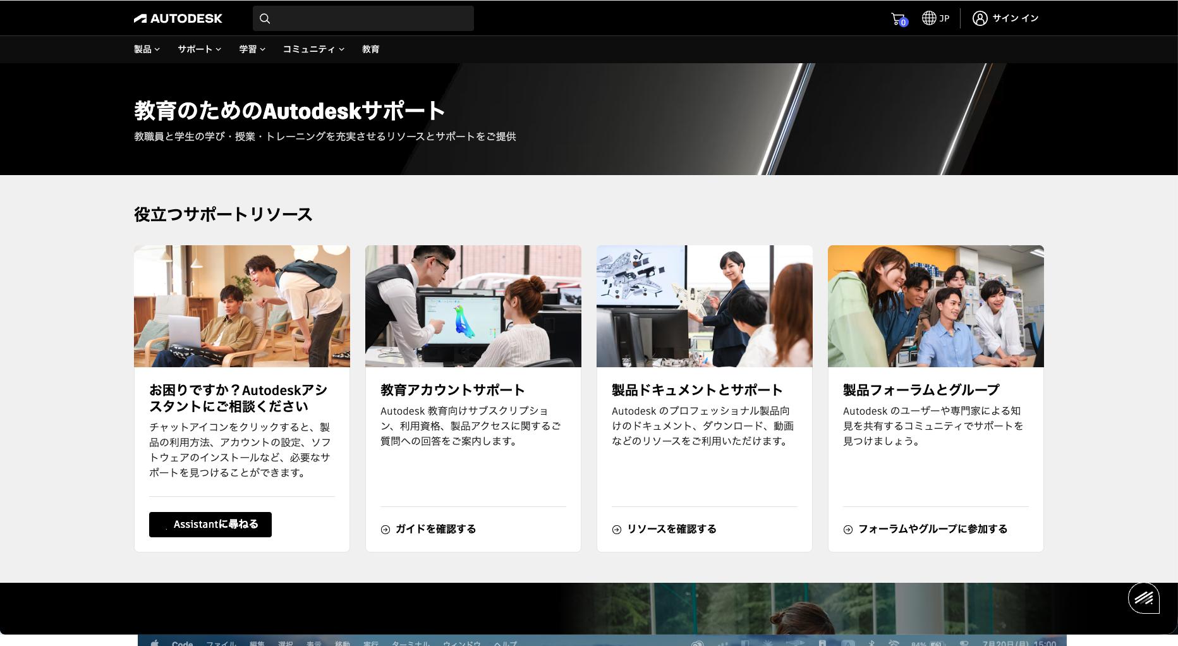This screenshot has width=1178, height=646.
Task: Click the description starting チャットアイコンをクリックすると
Action: coord(240,450)
